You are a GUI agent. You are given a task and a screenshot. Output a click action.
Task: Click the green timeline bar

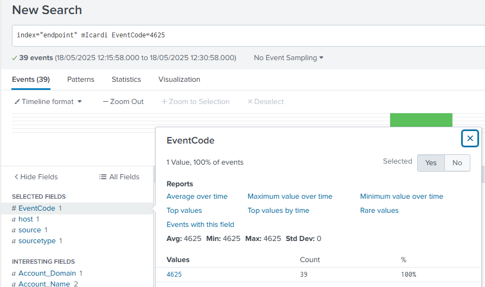click(x=421, y=120)
